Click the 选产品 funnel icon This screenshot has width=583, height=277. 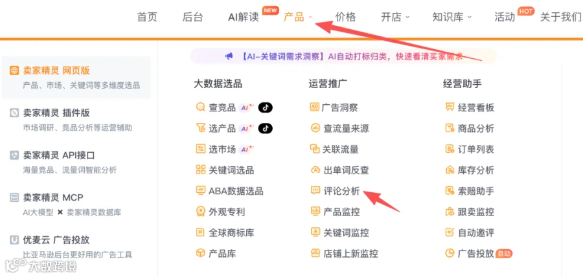[x=200, y=129]
